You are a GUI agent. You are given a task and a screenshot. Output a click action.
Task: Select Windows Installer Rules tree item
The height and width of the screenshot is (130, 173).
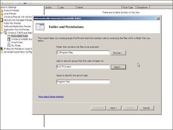point(22,39)
